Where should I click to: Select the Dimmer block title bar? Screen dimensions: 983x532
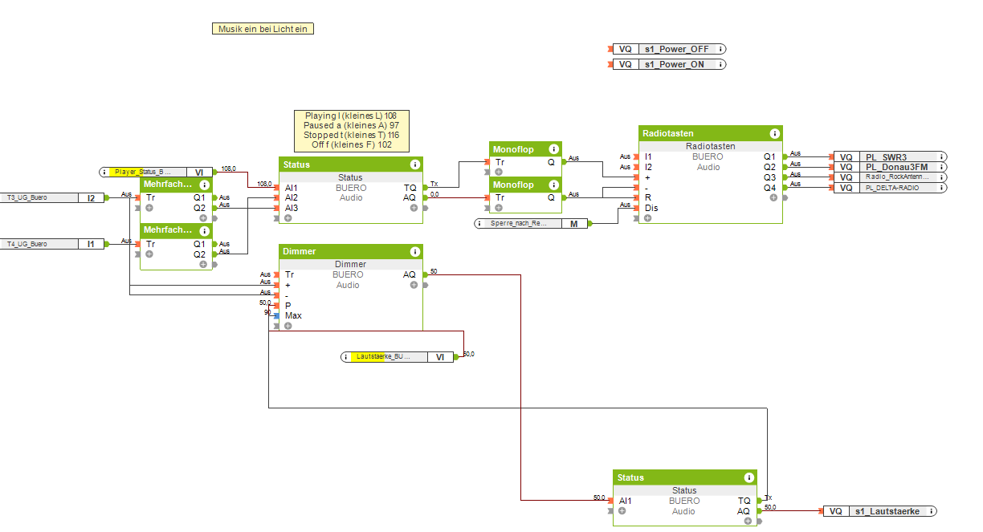pyautogui.click(x=350, y=252)
